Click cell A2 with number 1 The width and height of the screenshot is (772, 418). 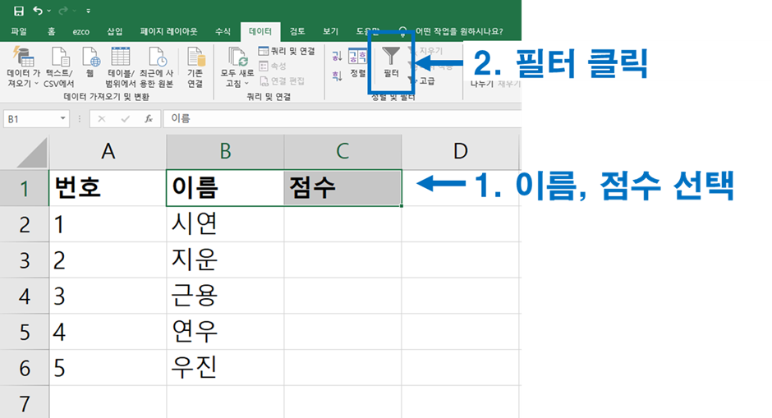108,224
